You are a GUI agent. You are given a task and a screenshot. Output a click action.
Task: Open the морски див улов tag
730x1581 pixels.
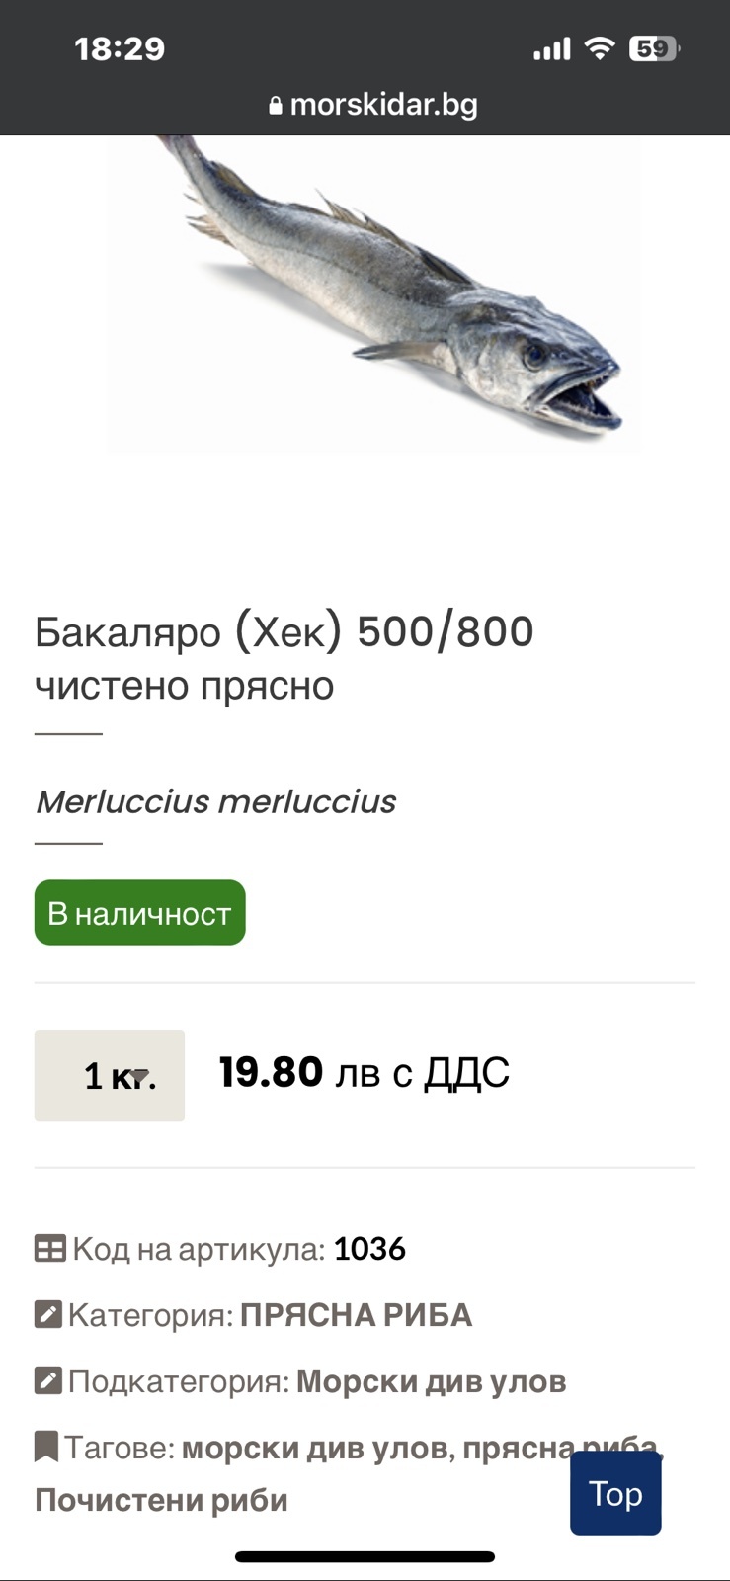point(316,1448)
